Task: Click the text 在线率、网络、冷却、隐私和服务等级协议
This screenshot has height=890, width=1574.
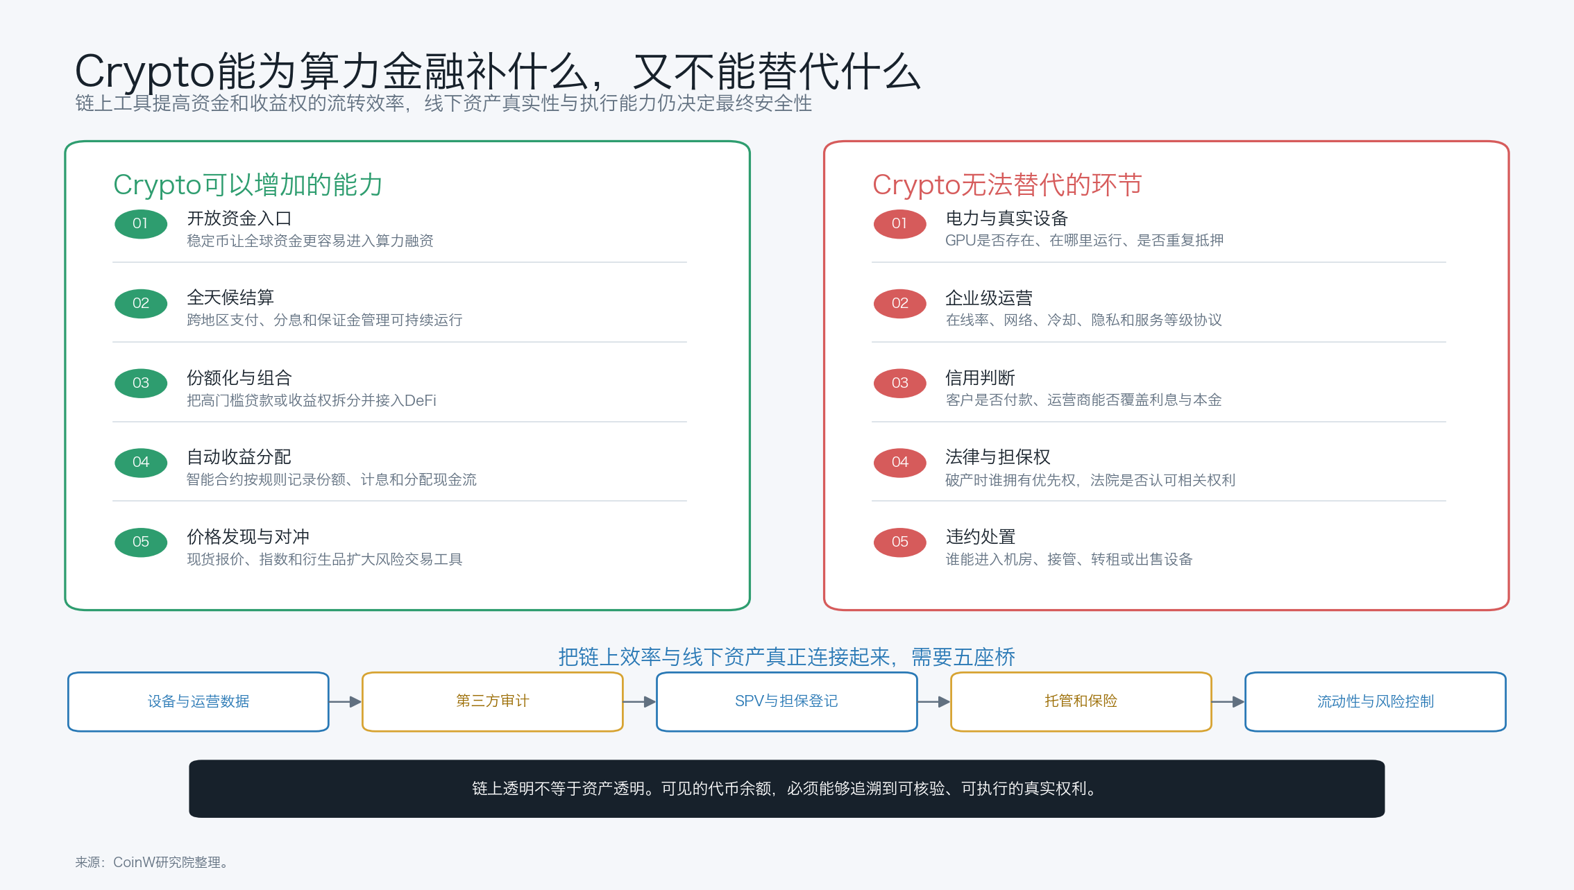Action: (x=1084, y=320)
